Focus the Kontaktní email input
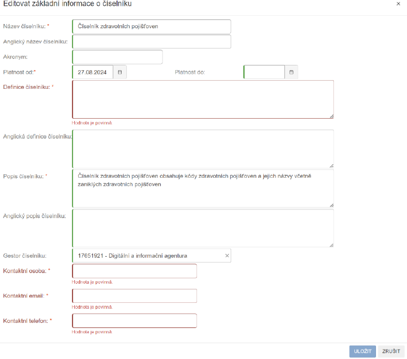This screenshot has height=359, width=407. [134, 296]
